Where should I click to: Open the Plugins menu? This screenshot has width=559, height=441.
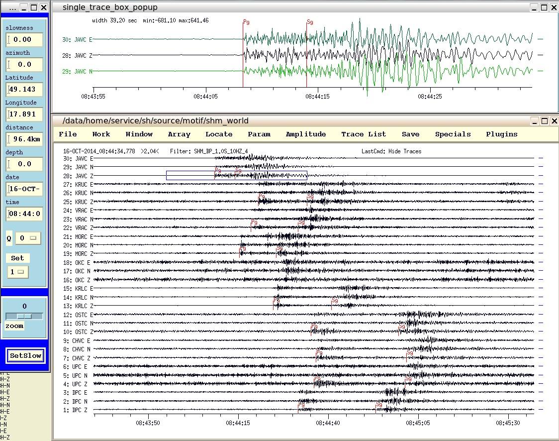[x=502, y=134]
